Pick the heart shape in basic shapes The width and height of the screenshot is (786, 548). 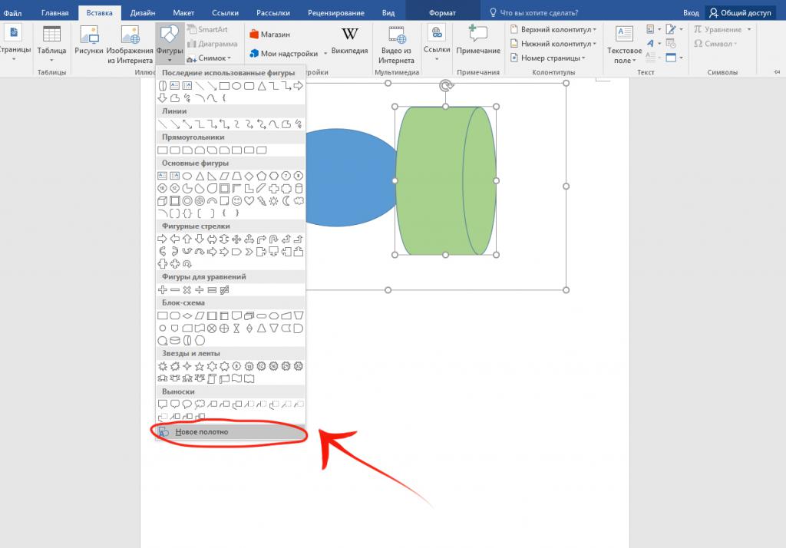(249, 201)
